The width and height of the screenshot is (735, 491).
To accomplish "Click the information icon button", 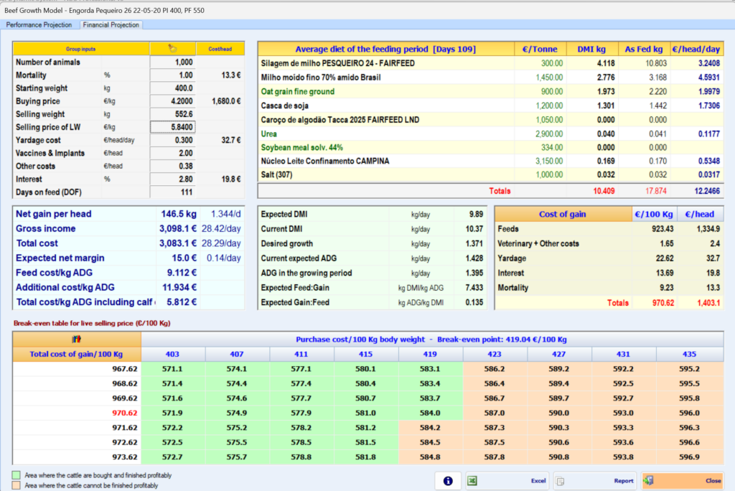I will pos(448,481).
